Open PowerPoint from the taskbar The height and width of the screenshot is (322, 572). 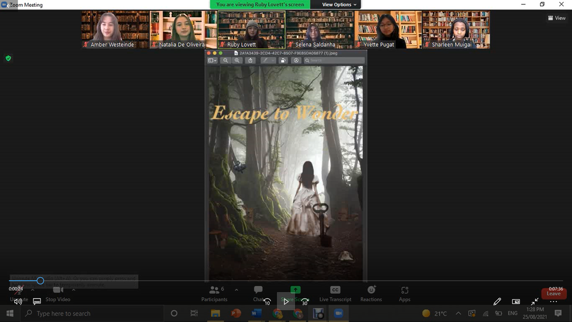pyautogui.click(x=236, y=313)
